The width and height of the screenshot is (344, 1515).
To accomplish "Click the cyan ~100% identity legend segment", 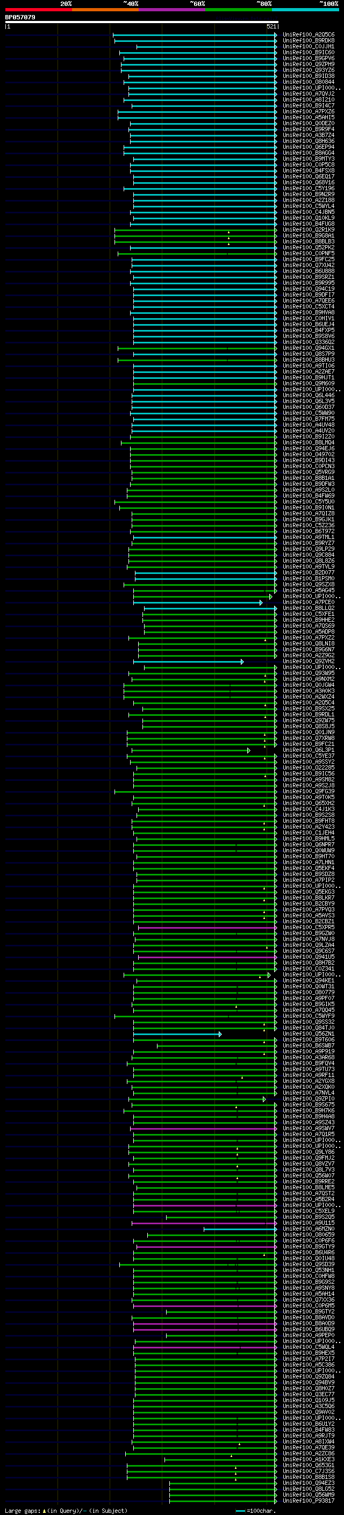I will [x=305, y=10].
